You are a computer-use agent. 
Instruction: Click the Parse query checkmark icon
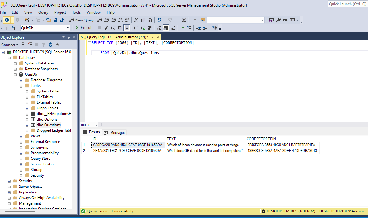[x=106, y=28]
